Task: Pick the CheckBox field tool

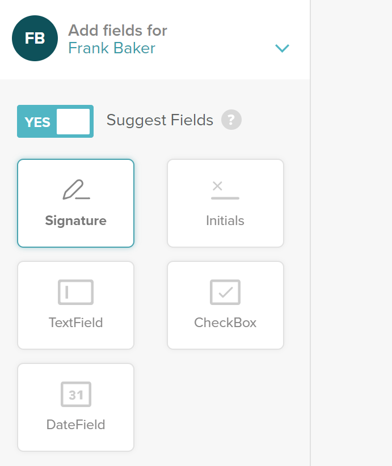Action: pos(225,305)
